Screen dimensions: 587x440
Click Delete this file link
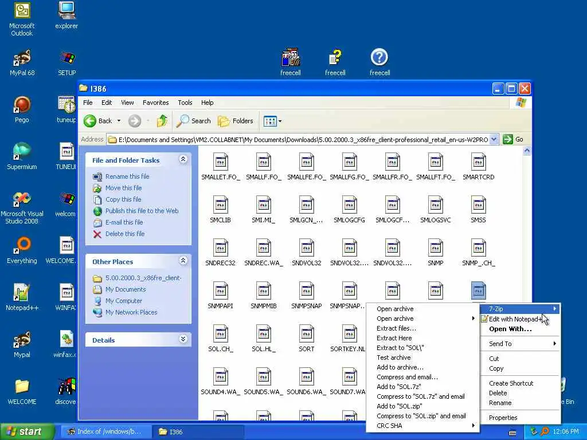tap(125, 234)
